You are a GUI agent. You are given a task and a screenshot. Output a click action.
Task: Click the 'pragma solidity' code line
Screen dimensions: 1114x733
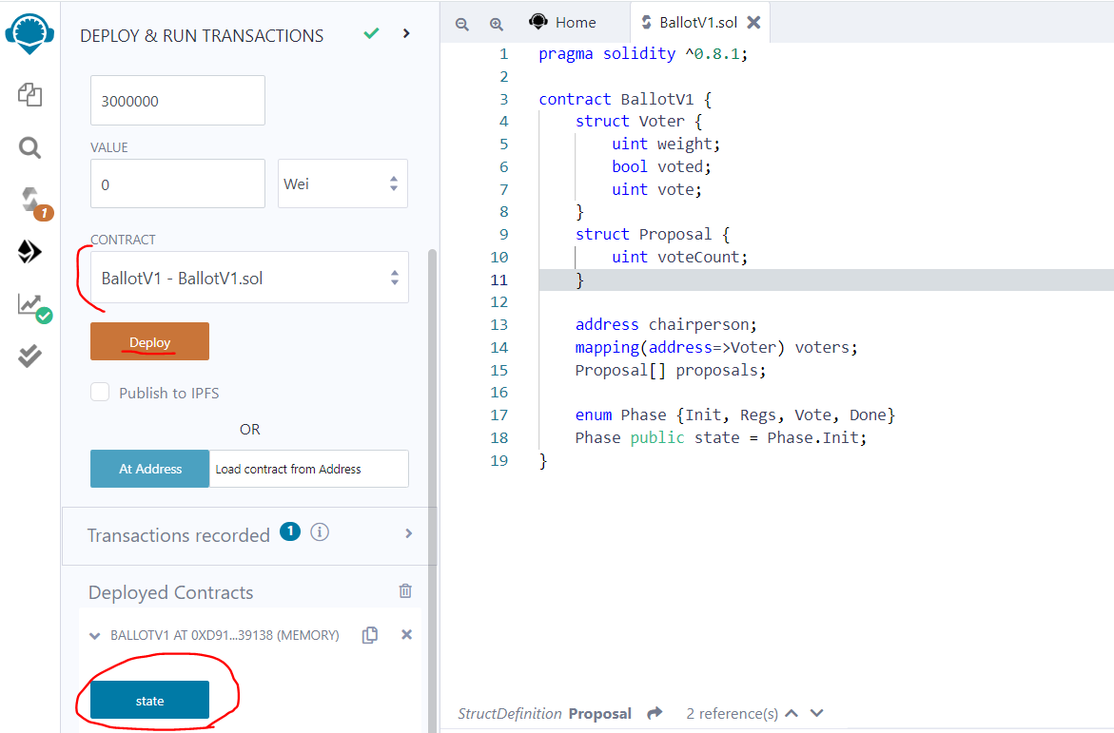(x=643, y=54)
